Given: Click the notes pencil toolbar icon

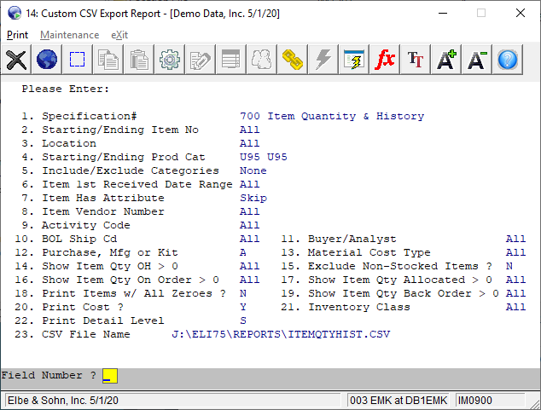Looking at the screenshot, I should point(201,60).
